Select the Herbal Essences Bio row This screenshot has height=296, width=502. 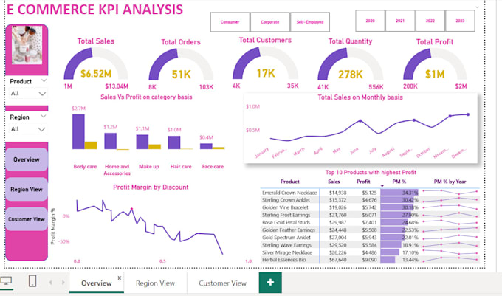point(370,260)
